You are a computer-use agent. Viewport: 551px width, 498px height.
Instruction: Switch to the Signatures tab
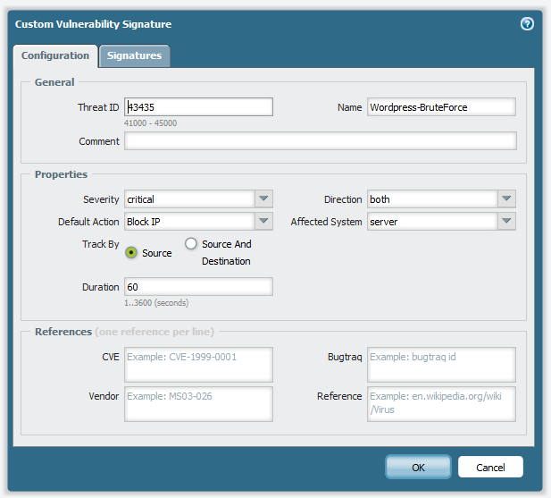[x=134, y=55]
